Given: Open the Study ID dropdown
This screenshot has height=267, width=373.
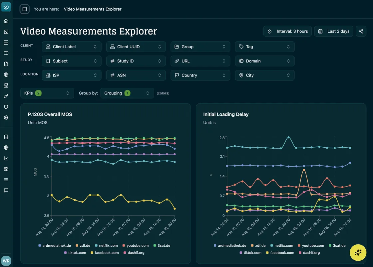Looking at the screenshot, I should click(136, 61).
